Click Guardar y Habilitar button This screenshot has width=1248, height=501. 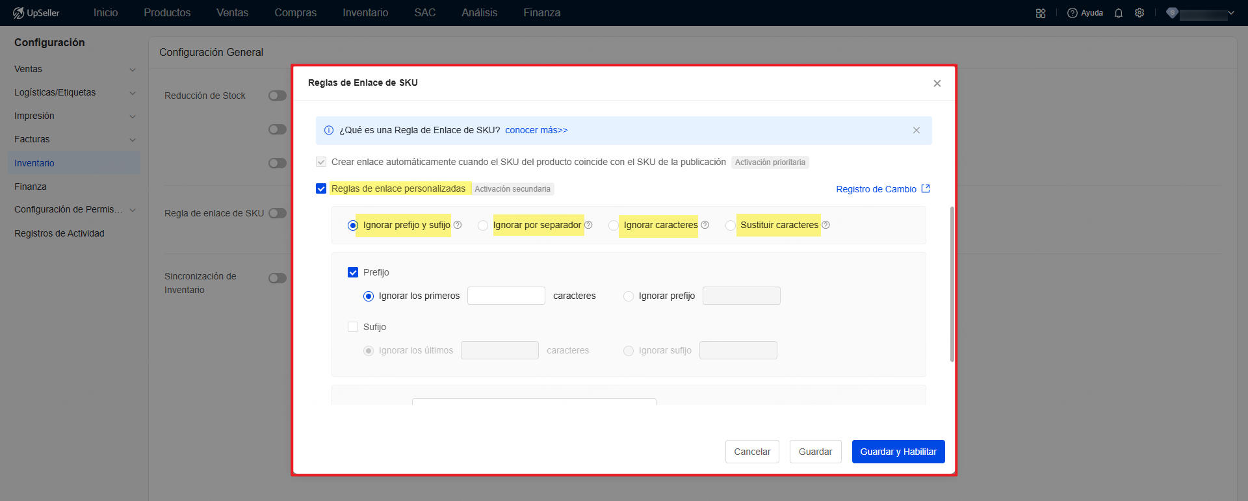(x=898, y=452)
